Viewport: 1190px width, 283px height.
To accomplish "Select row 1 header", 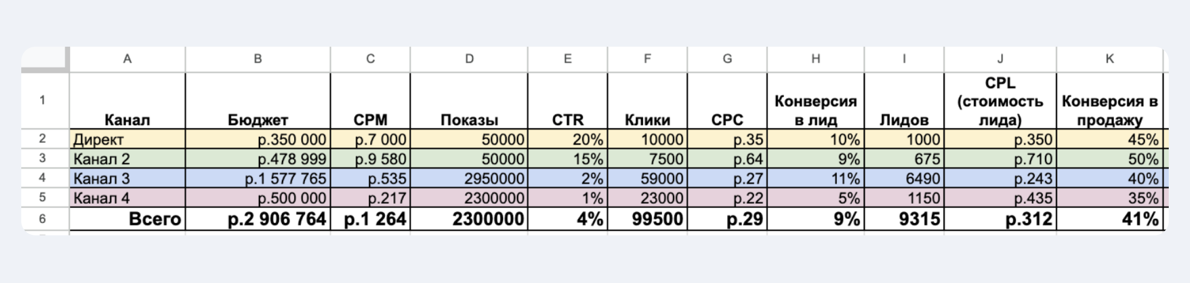I will click(42, 100).
